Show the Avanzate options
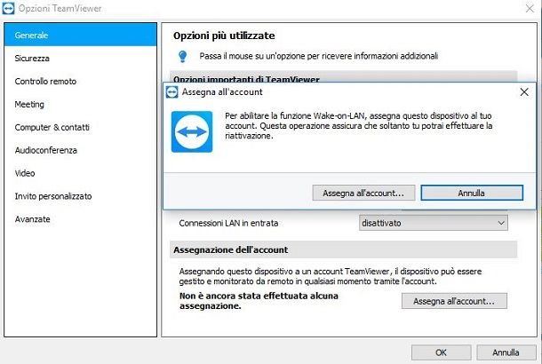The height and width of the screenshot is (364, 542). (80, 219)
